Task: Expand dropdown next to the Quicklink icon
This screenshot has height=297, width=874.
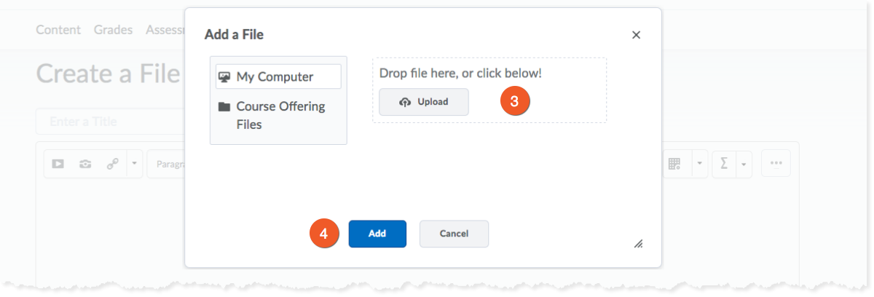Action: tap(133, 165)
